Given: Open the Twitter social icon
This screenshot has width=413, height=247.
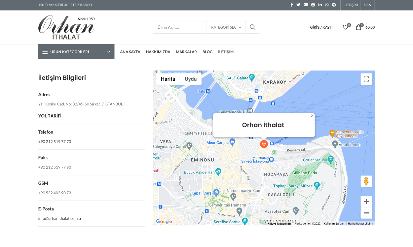Looking at the screenshot, I should tap(298, 5).
